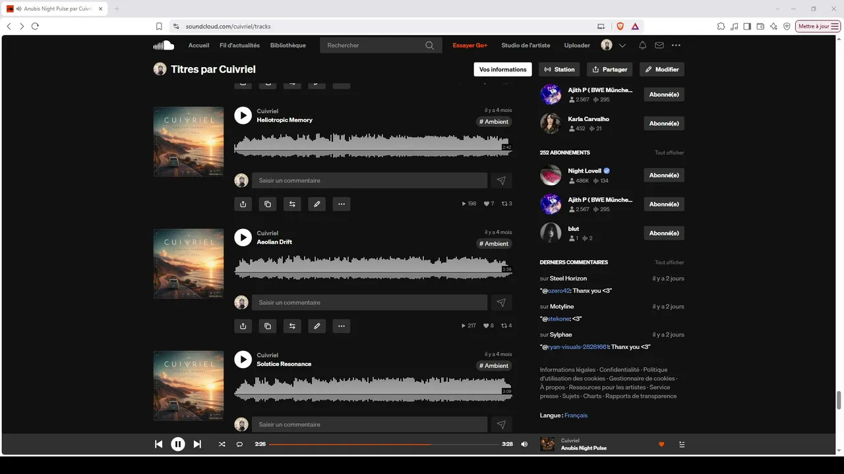This screenshot has width=844, height=474.
Task: Click the comment field under Heliotropic Memory
Action: (x=370, y=180)
